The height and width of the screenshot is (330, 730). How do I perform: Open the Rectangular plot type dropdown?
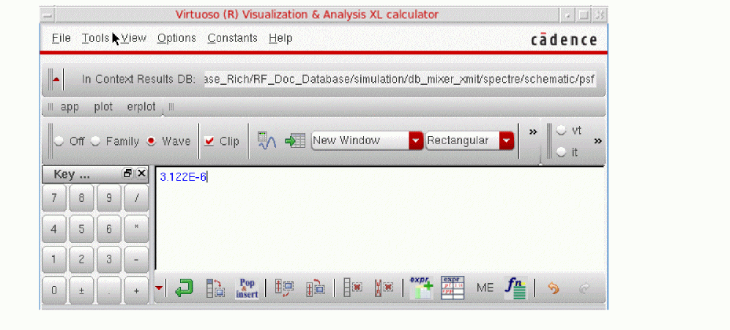point(469,140)
